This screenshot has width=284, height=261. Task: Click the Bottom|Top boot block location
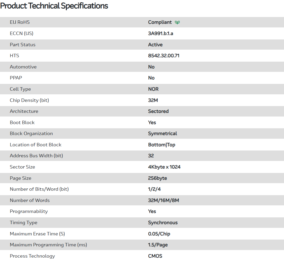(x=162, y=145)
